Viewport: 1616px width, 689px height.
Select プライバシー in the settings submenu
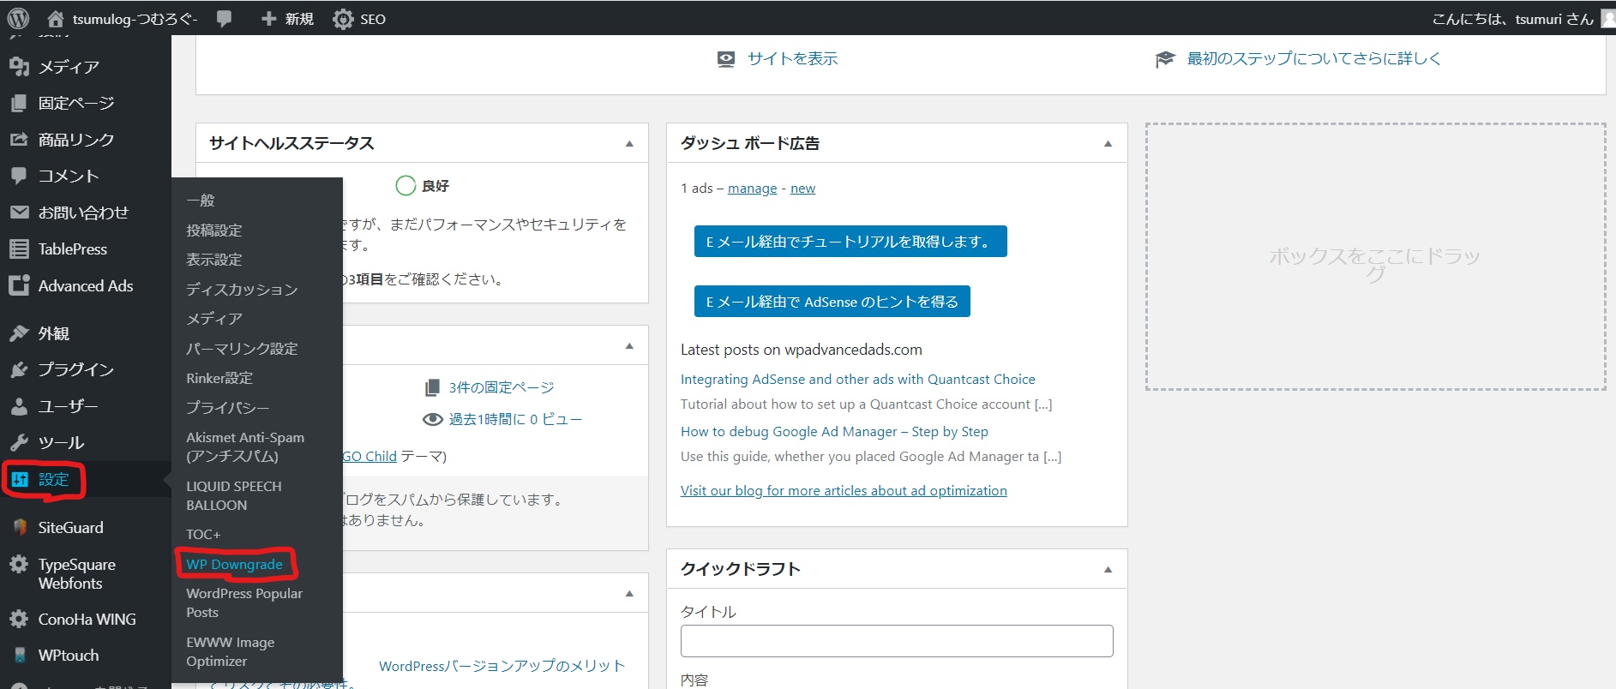click(228, 408)
